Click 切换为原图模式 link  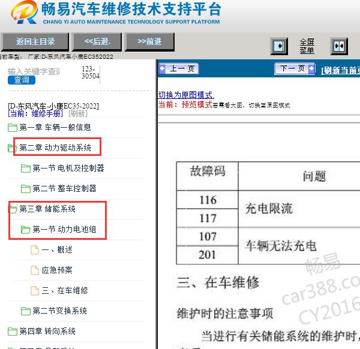coord(186,95)
